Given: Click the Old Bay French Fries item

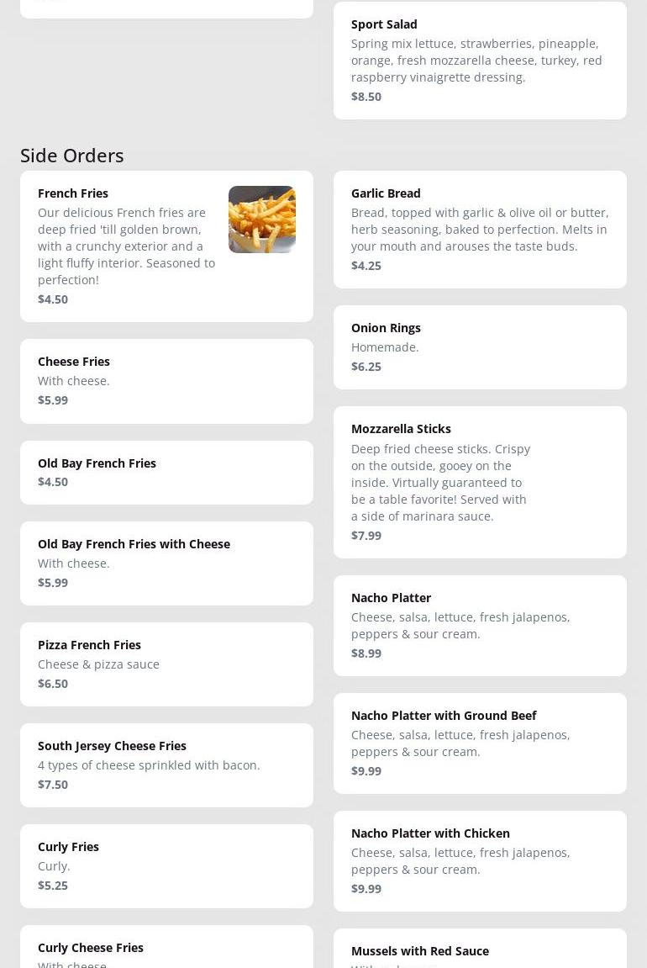Looking at the screenshot, I should pos(166,472).
